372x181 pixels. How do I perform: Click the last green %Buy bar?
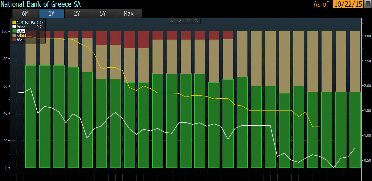355,130
